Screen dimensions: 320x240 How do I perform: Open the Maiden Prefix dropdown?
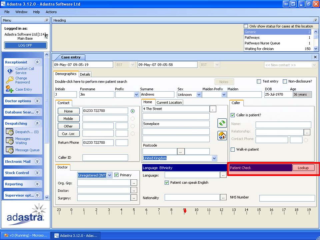pyautogui.click(x=224, y=95)
